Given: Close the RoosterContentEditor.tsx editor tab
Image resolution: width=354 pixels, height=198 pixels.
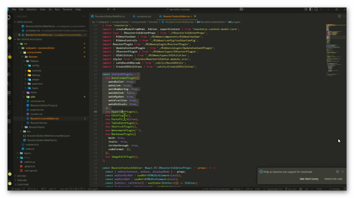Looking at the screenshot, I should [x=195, y=16].
